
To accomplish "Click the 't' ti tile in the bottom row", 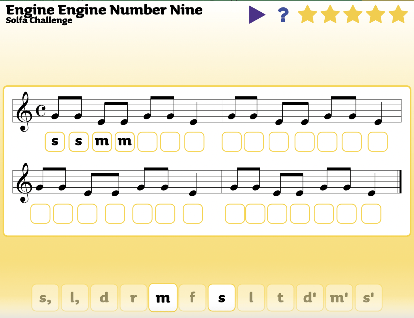I will click(x=280, y=298).
